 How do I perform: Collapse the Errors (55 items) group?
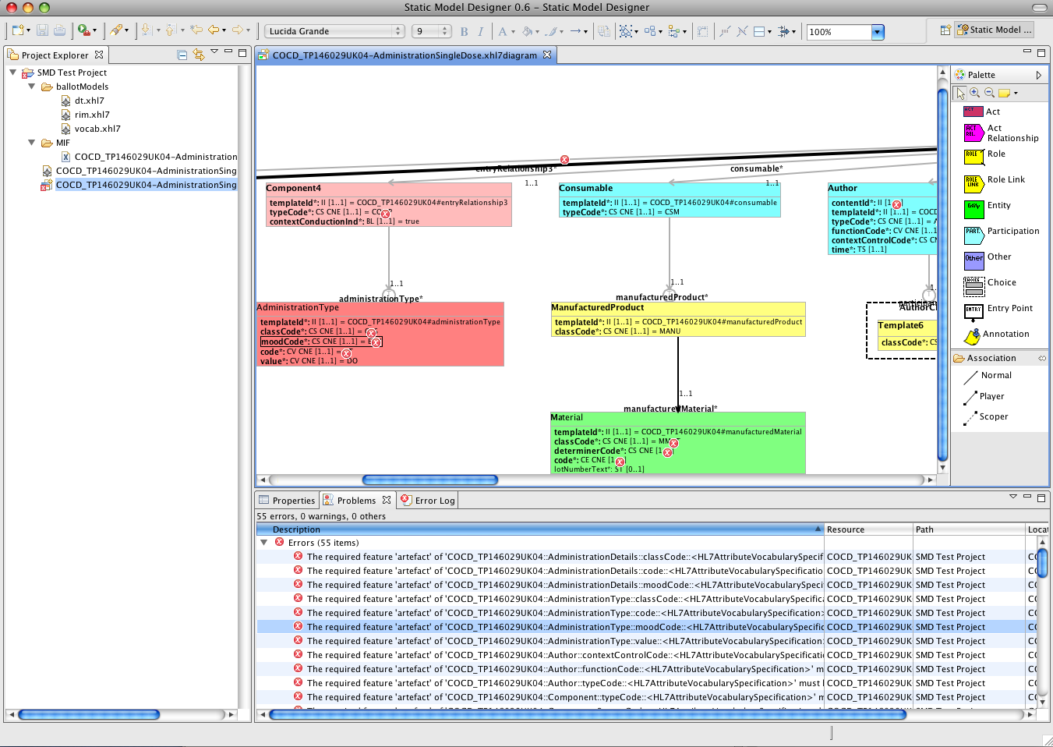pyautogui.click(x=263, y=543)
